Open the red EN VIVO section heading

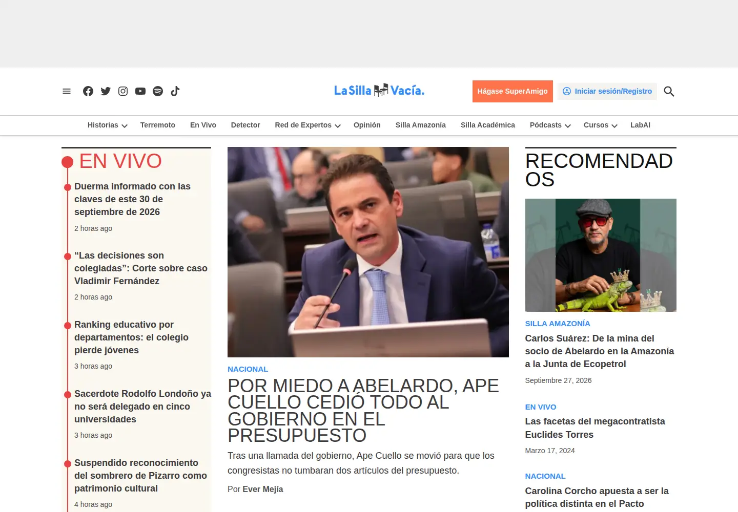point(120,161)
